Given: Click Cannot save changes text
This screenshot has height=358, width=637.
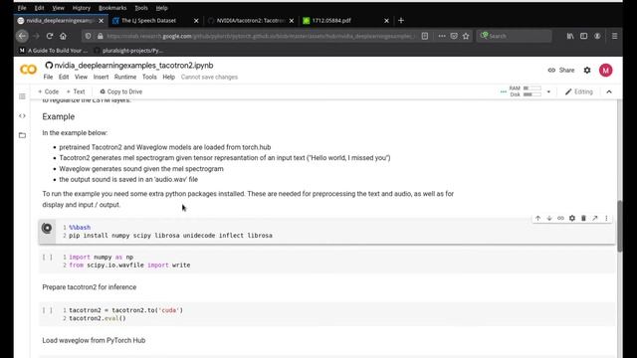Looking at the screenshot, I should pos(209,78).
